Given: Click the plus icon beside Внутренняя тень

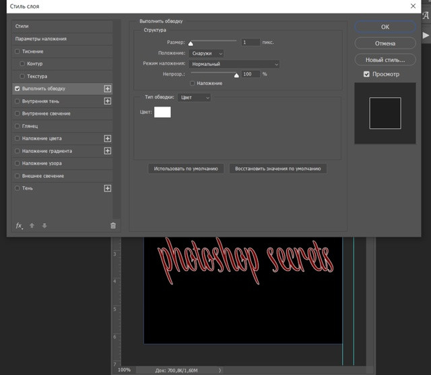Looking at the screenshot, I should [x=108, y=101].
